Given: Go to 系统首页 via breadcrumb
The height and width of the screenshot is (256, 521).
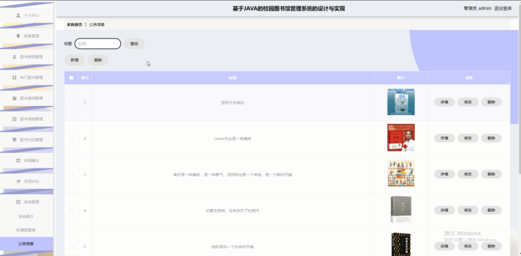Looking at the screenshot, I should pyautogui.click(x=75, y=25).
